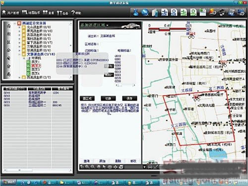The image size is (248, 186).
Task: Select the zoom-in magnifier map tool
Action: click(87, 167)
